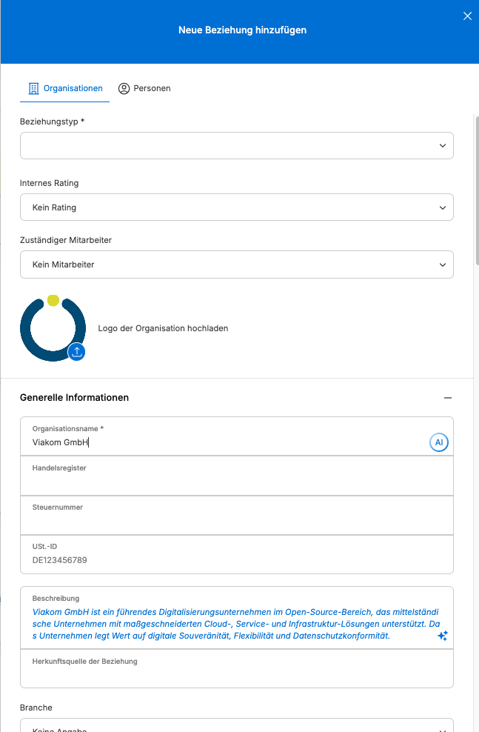Click into the Herkunftsquelle der Beziehung field
This screenshot has height=732, width=479.
coord(236,668)
